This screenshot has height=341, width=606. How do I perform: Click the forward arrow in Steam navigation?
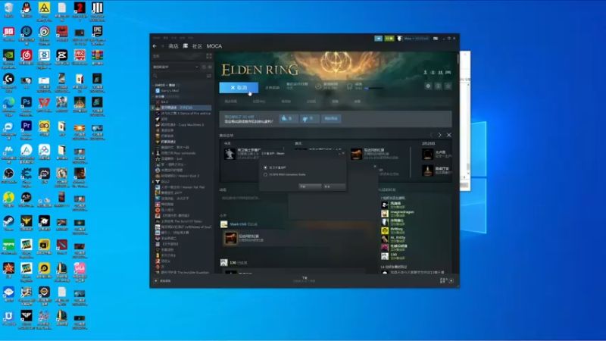(x=162, y=46)
